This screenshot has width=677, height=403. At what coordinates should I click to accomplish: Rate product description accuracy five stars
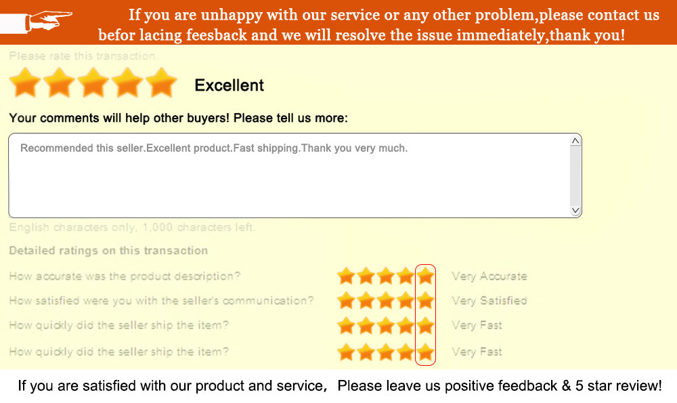tap(425, 276)
